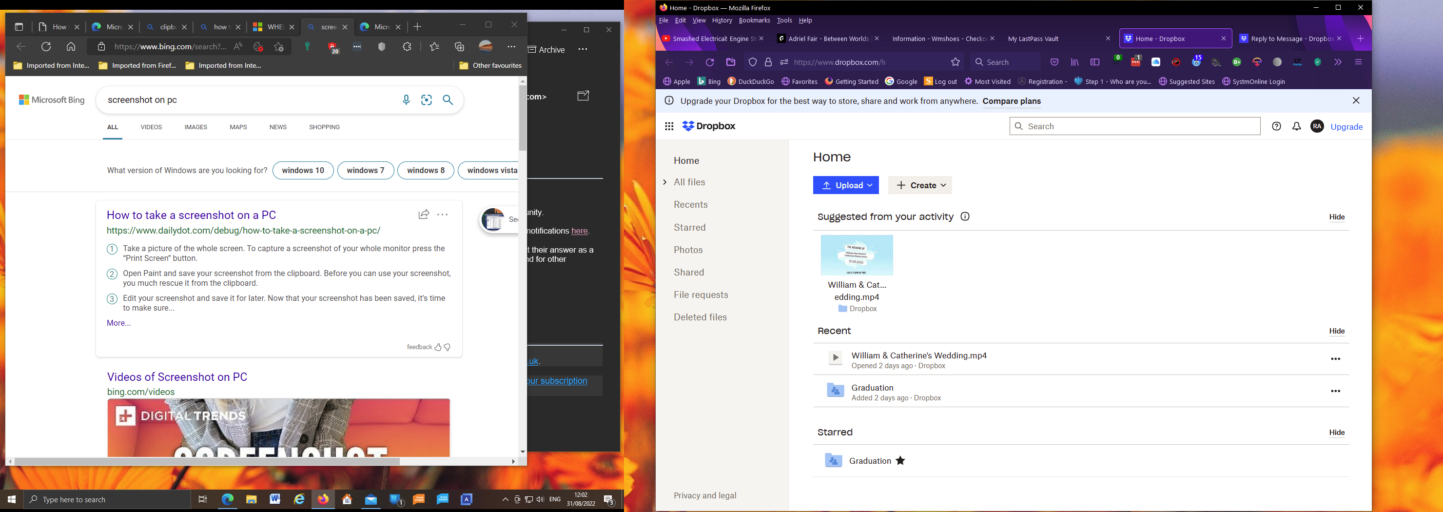Open William & Cat...edding.mp4 suggested thumbnail
The image size is (1443, 512).
[x=857, y=256]
